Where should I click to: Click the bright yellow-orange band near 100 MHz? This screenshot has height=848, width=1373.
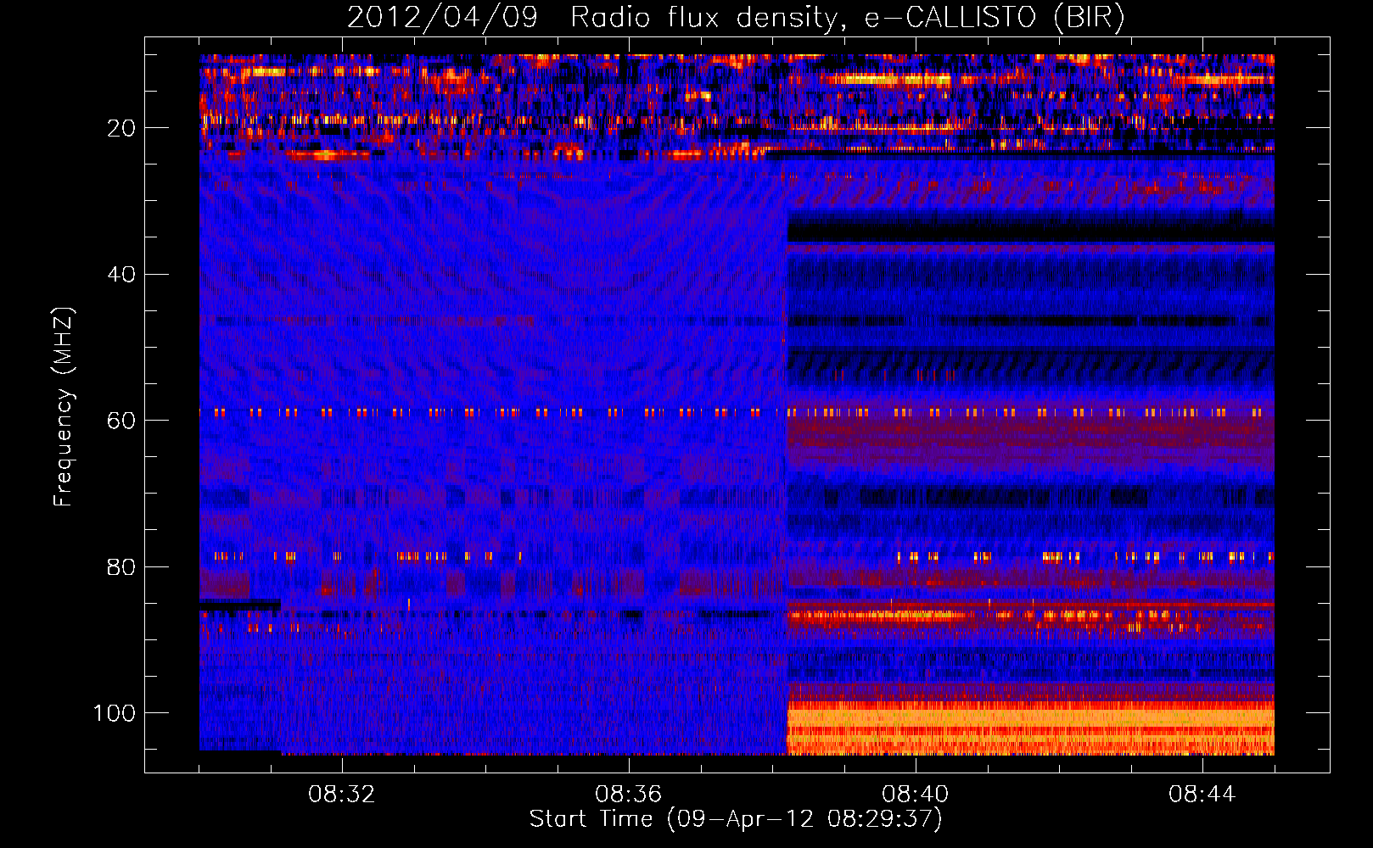tap(1030, 728)
